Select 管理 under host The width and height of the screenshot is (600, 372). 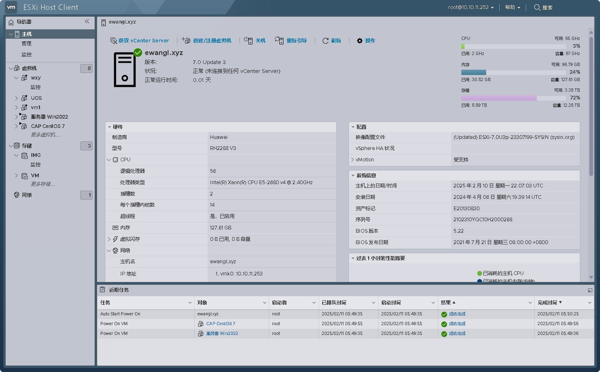(x=27, y=44)
